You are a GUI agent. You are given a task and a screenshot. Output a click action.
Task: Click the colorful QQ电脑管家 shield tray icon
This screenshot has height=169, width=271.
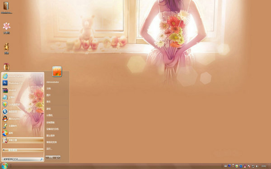237,166
